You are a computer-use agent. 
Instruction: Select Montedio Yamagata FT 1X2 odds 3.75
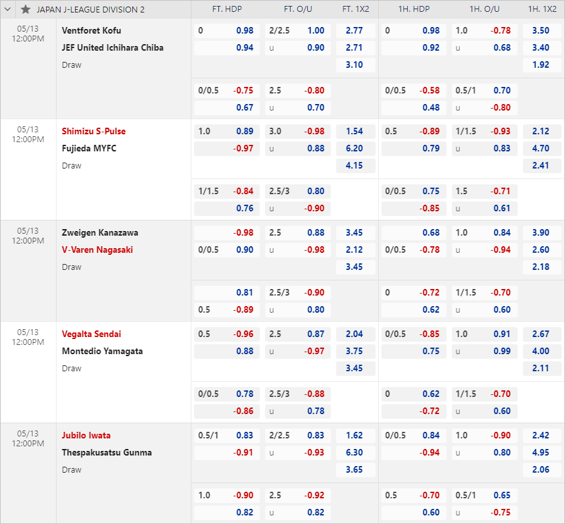click(x=356, y=351)
